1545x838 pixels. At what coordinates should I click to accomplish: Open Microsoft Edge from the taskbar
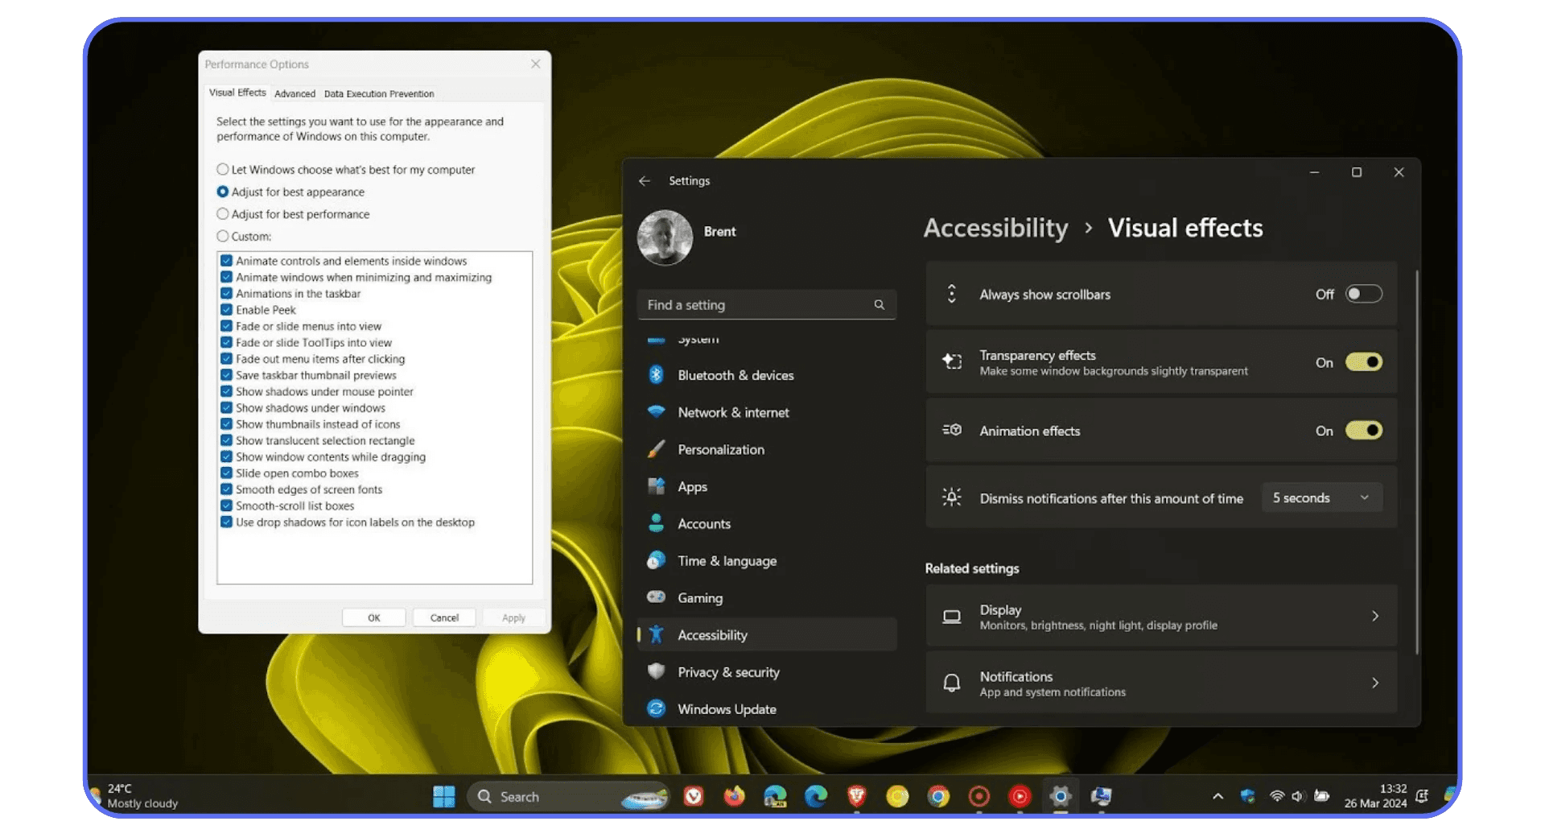click(x=817, y=796)
